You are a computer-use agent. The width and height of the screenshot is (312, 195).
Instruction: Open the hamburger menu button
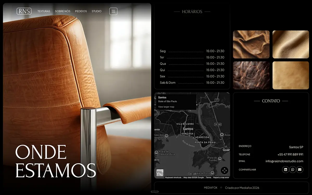click(113, 11)
